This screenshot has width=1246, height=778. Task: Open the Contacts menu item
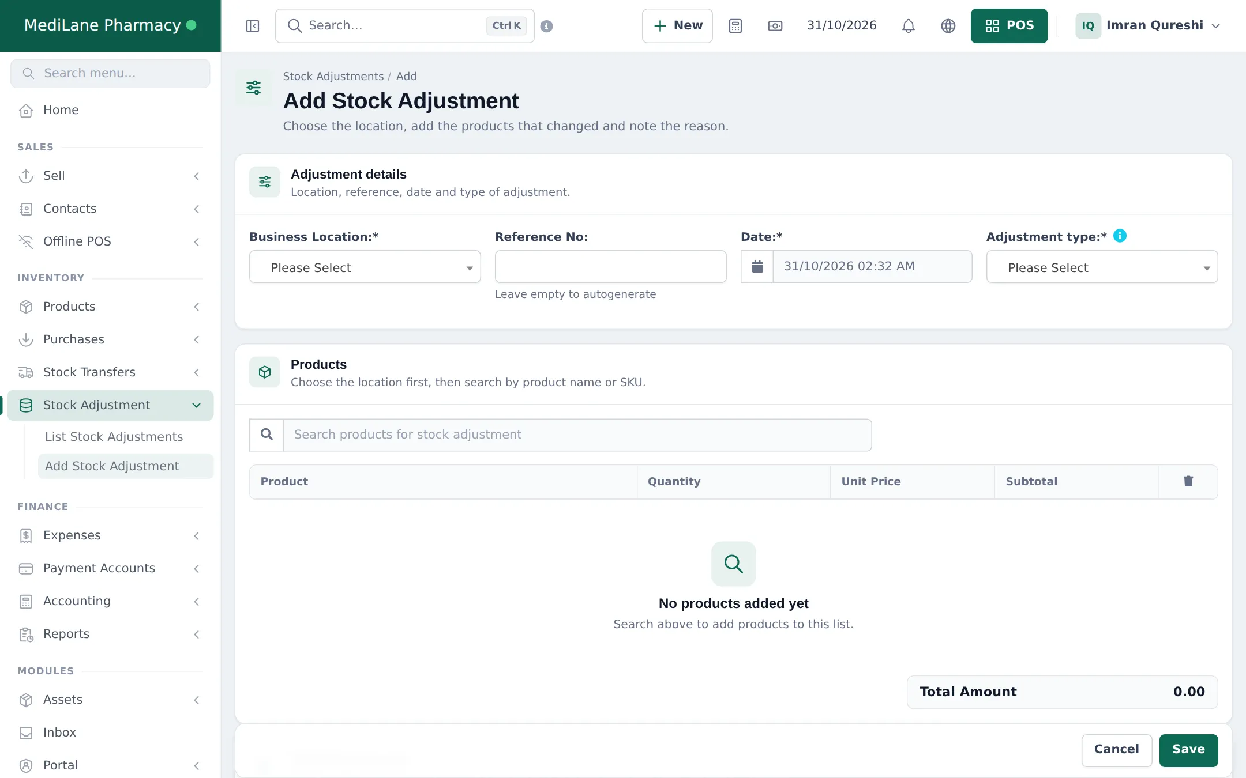pos(110,209)
